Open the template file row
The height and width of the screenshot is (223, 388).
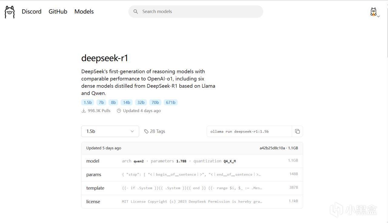pos(192,188)
